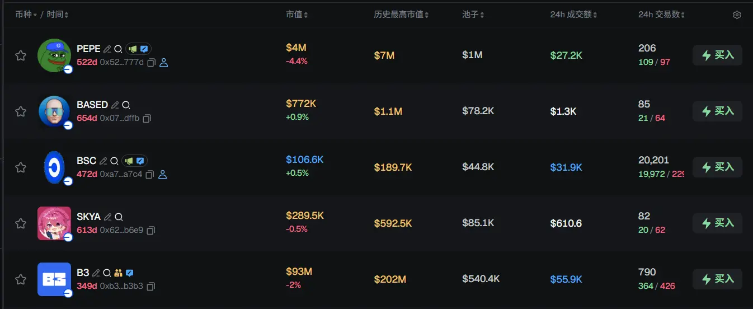Sort by the 历史最高市值 column header
This screenshot has height=309, width=753.
[401, 15]
